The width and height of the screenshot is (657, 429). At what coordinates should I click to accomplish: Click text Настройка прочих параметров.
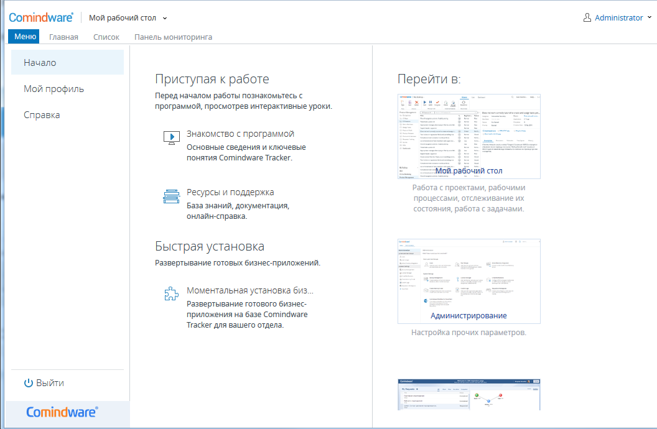(469, 332)
